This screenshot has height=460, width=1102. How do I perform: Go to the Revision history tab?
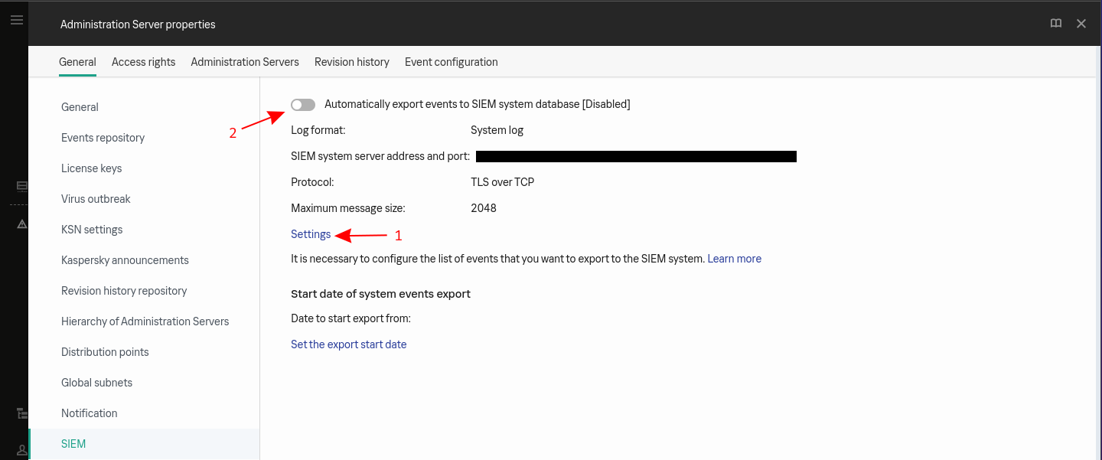point(351,62)
